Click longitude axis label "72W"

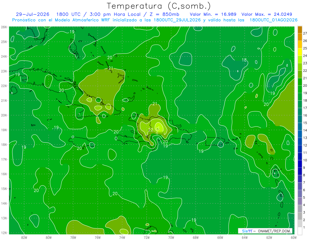[x=147, y=237]
